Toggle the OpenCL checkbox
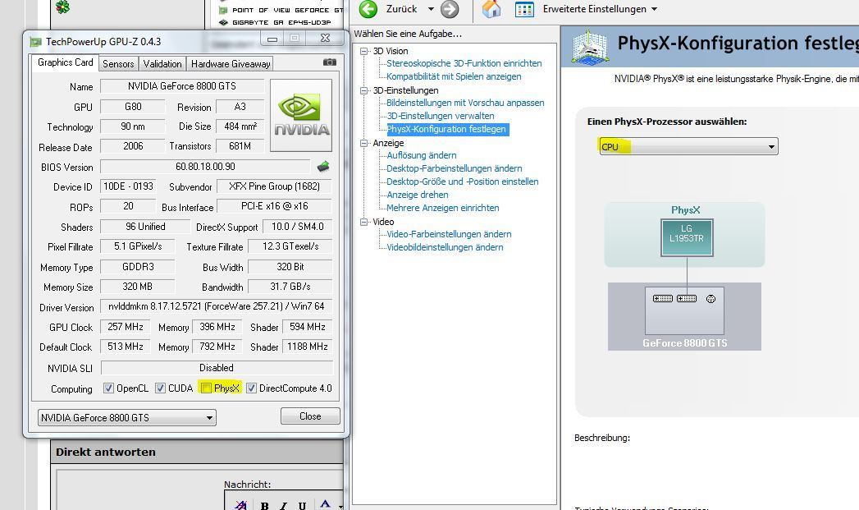 (108, 388)
